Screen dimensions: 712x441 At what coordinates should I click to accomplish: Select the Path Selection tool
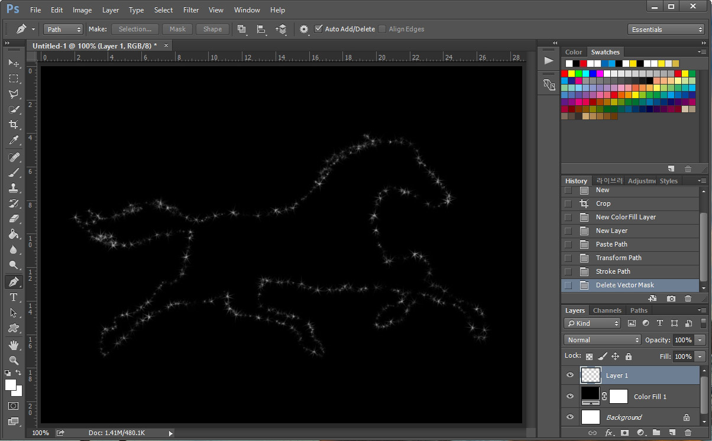pyautogui.click(x=14, y=313)
